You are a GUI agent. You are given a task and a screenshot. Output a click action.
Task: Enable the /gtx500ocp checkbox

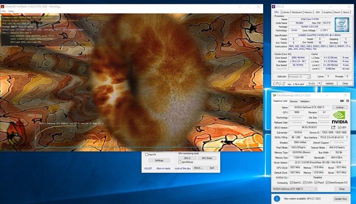(180, 162)
